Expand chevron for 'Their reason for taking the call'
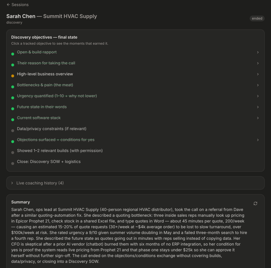 (258, 63)
